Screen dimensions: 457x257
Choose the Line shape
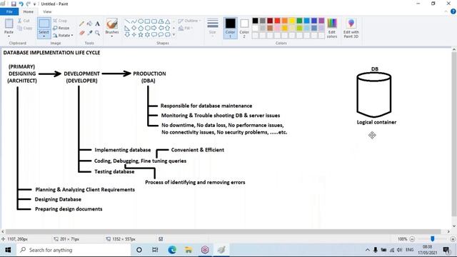127,21
